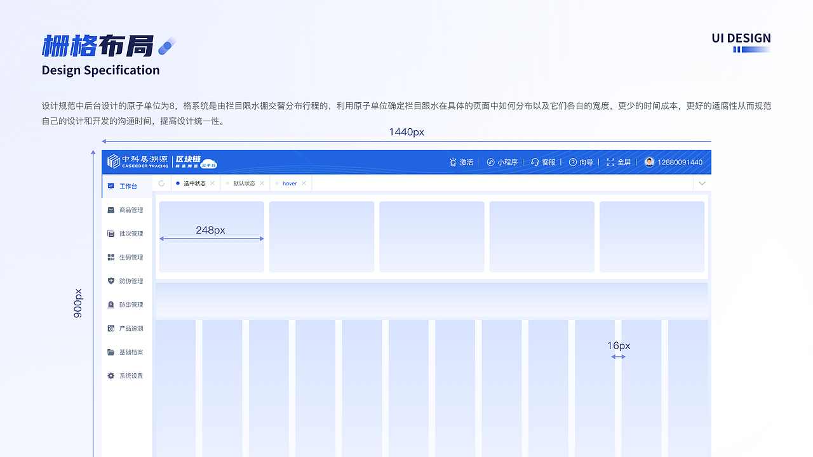Select the 生码管理 sidebar icon
The width and height of the screenshot is (813, 457).
(111, 257)
